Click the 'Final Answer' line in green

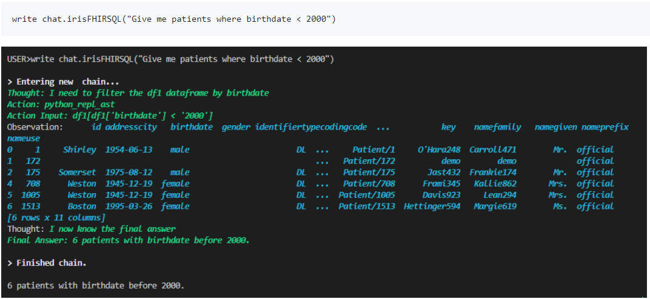(128, 240)
